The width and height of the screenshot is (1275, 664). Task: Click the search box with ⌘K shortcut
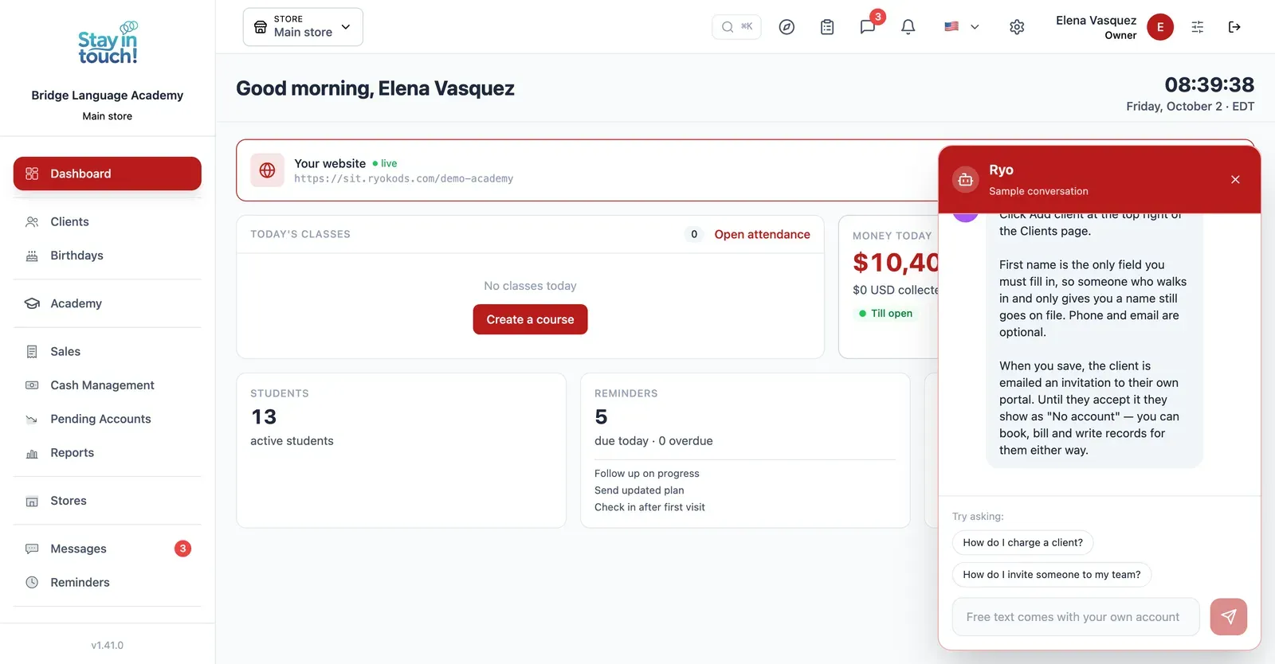point(736,27)
